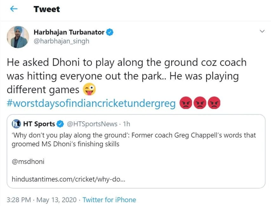
Task: Click the back arrow icon
Action: 14,9
